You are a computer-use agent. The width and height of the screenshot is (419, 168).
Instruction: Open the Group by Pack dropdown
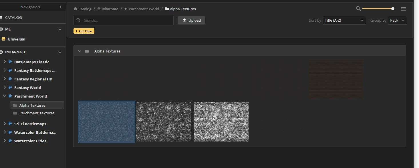[397, 20]
